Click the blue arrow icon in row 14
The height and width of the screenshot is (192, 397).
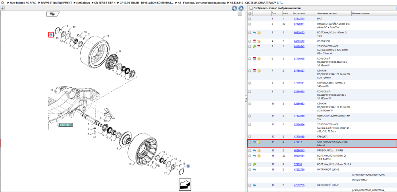point(254,142)
